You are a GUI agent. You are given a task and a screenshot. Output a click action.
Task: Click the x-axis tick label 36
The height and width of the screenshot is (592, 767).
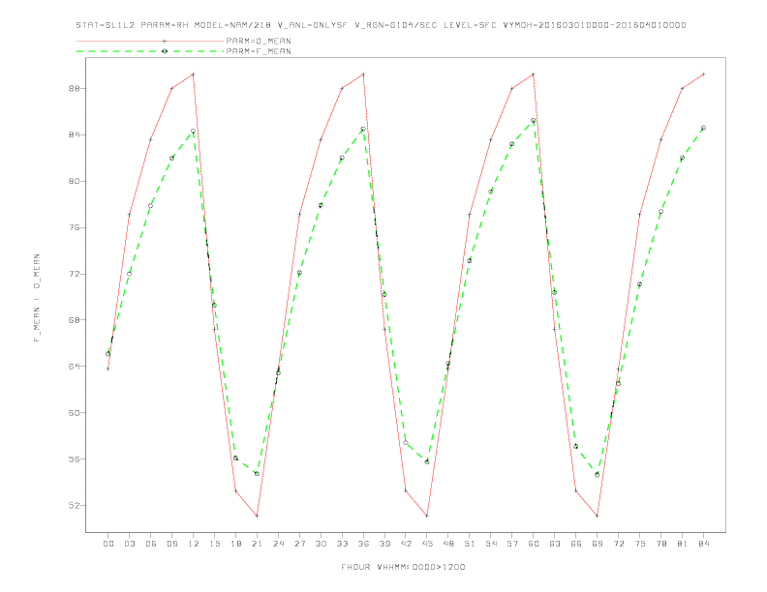(363, 544)
